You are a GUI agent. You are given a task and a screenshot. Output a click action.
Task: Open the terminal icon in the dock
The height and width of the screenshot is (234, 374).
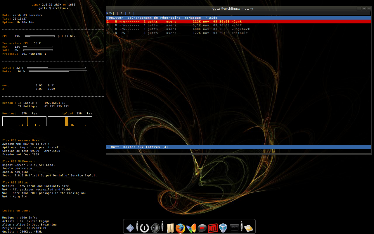click(234, 227)
